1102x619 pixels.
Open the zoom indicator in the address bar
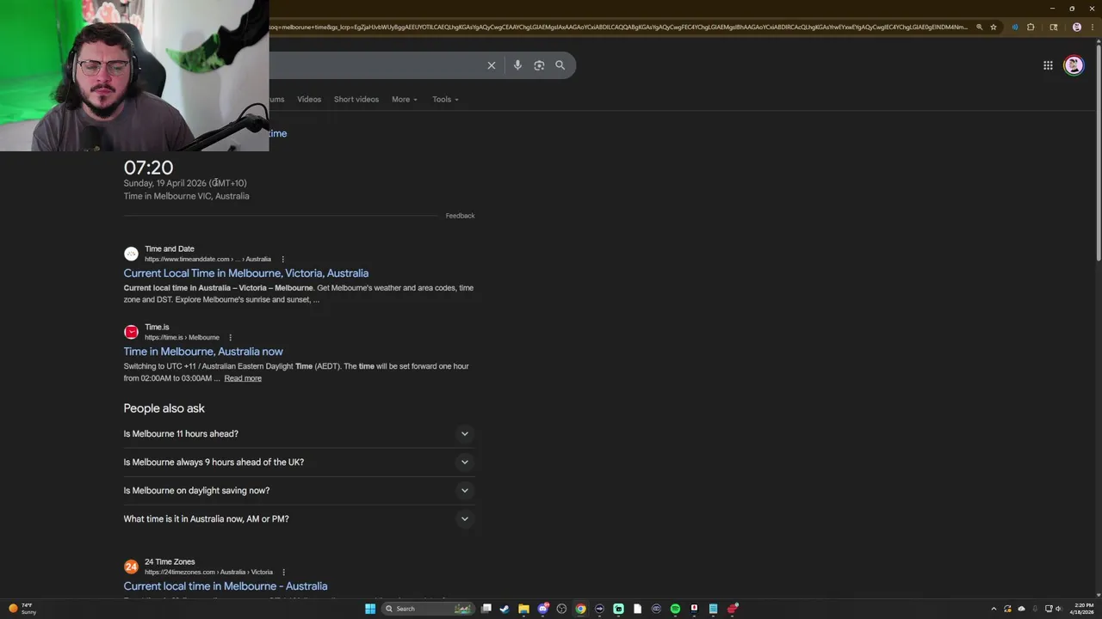pyautogui.click(x=979, y=27)
